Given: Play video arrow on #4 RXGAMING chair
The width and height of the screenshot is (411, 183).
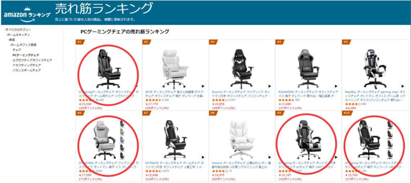Looking at the screenshot, I should tap(336, 86).
